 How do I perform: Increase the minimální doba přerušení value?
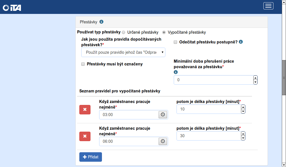tap(255, 78)
